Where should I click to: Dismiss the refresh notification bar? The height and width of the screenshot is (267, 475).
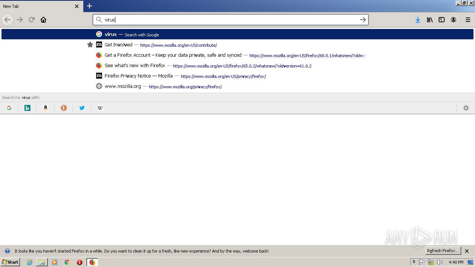pos(467,251)
